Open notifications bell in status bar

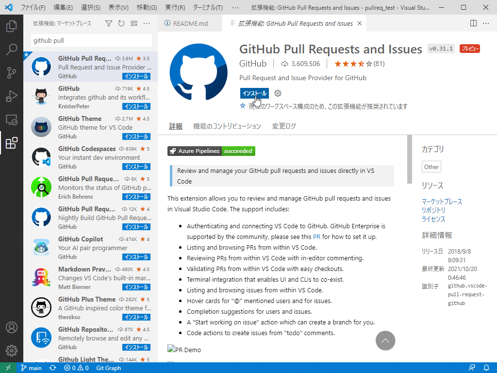click(487, 368)
